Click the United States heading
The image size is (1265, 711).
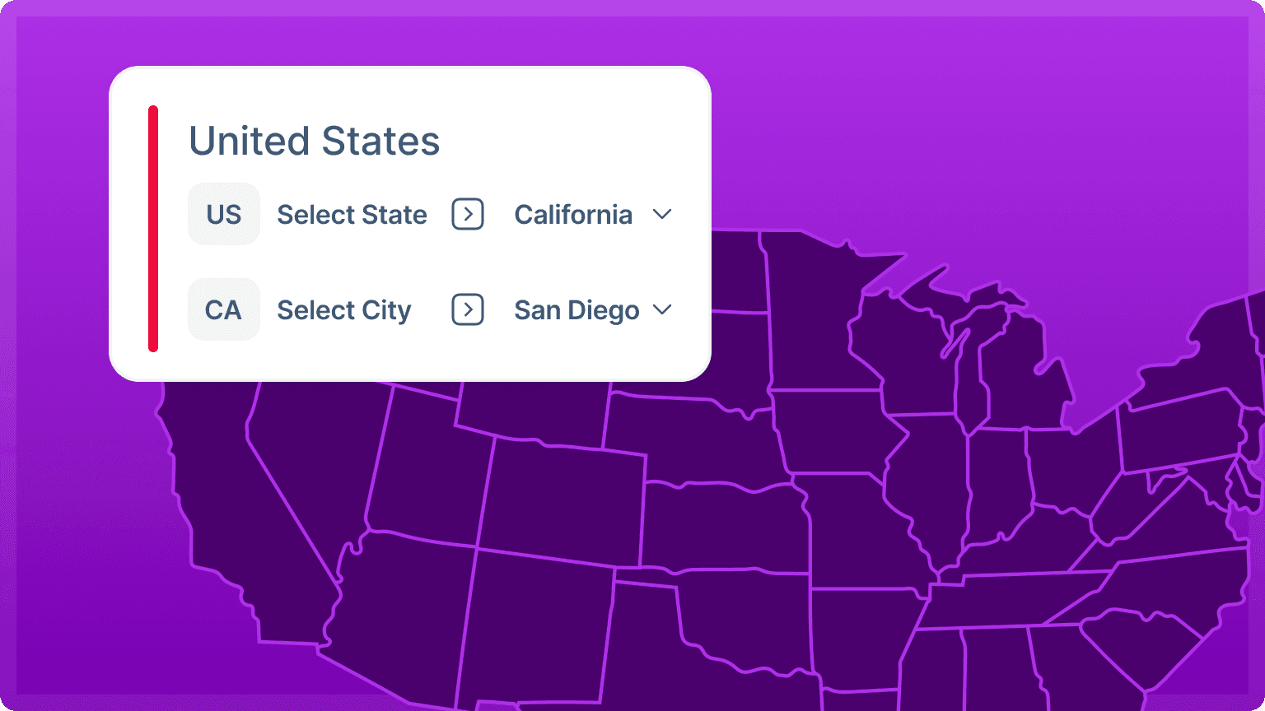[315, 141]
